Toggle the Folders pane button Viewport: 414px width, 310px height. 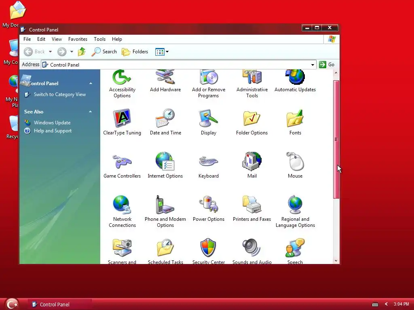(x=135, y=52)
